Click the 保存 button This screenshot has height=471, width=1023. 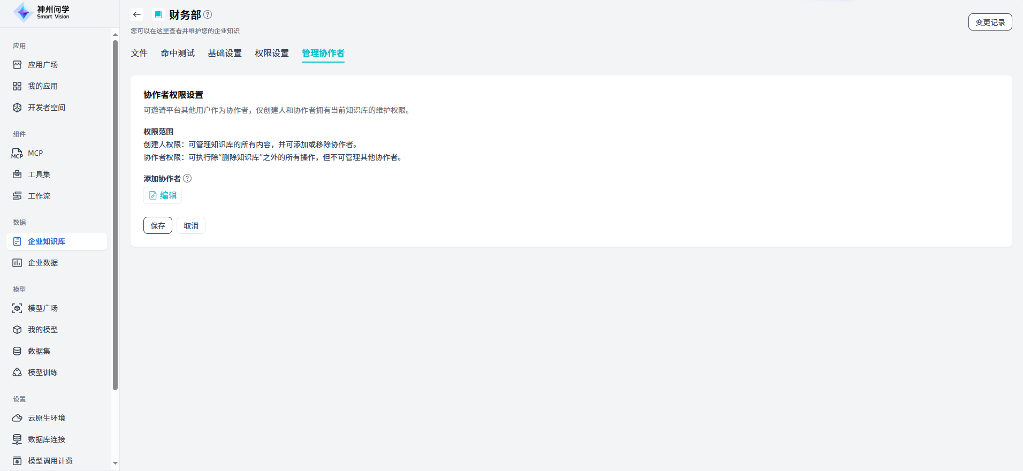point(158,225)
